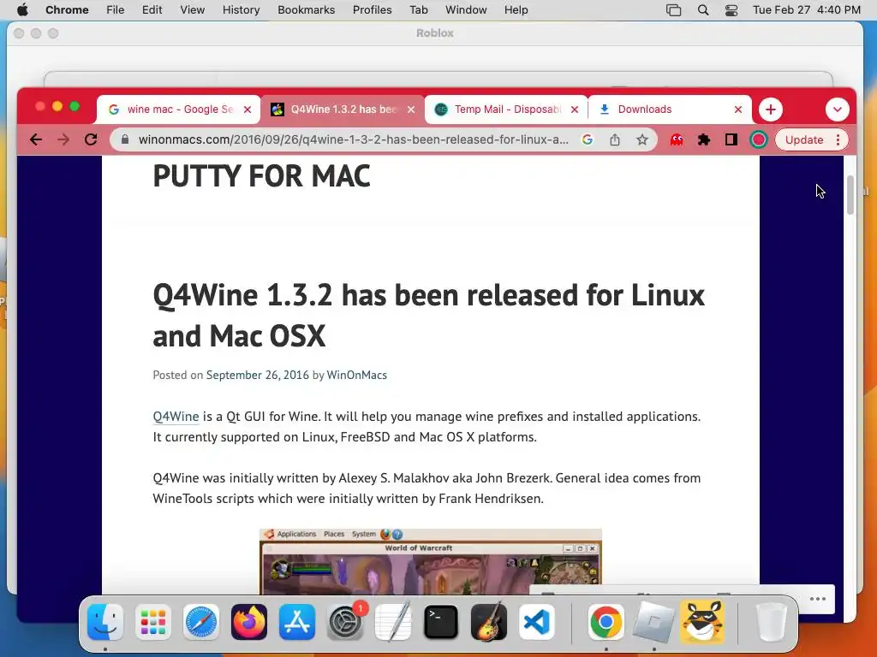Click the page vertical scrollbar
The image size is (877, 657).
pyautogui.click(x=850, y=194)
